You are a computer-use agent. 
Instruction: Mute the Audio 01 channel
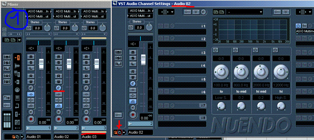click(x=31, y=57)
